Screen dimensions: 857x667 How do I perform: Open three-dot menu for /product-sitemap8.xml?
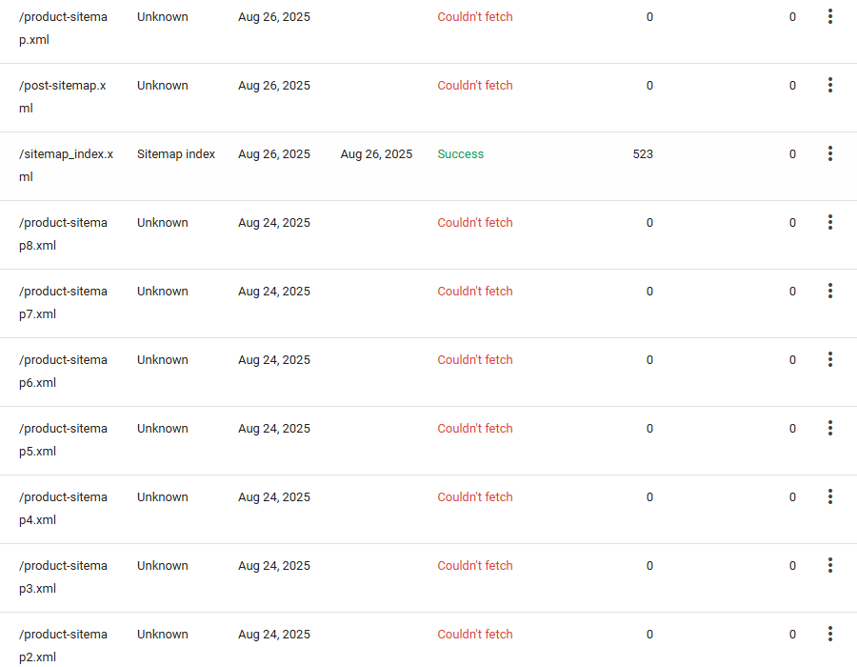tap(830, 222)
